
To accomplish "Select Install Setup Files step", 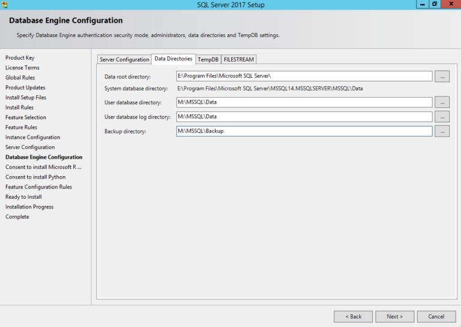I will point(26,98).
